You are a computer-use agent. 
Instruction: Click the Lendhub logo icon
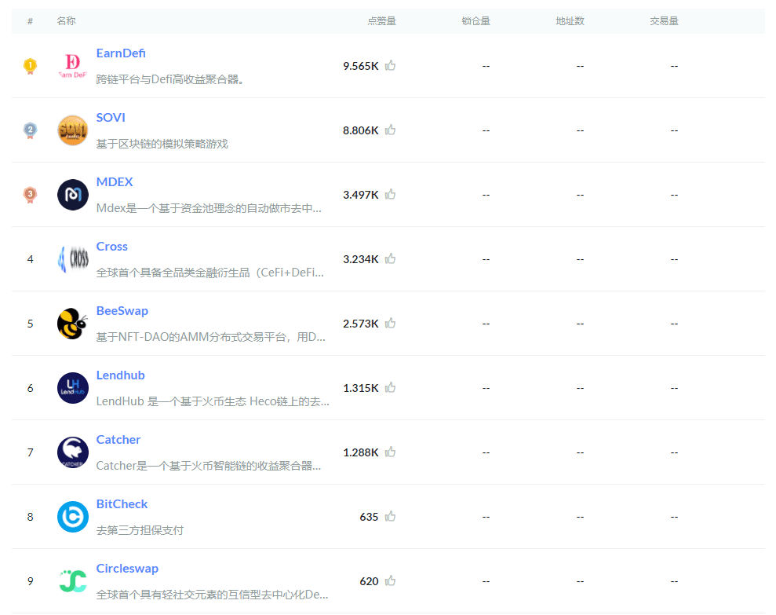(73, 388)
